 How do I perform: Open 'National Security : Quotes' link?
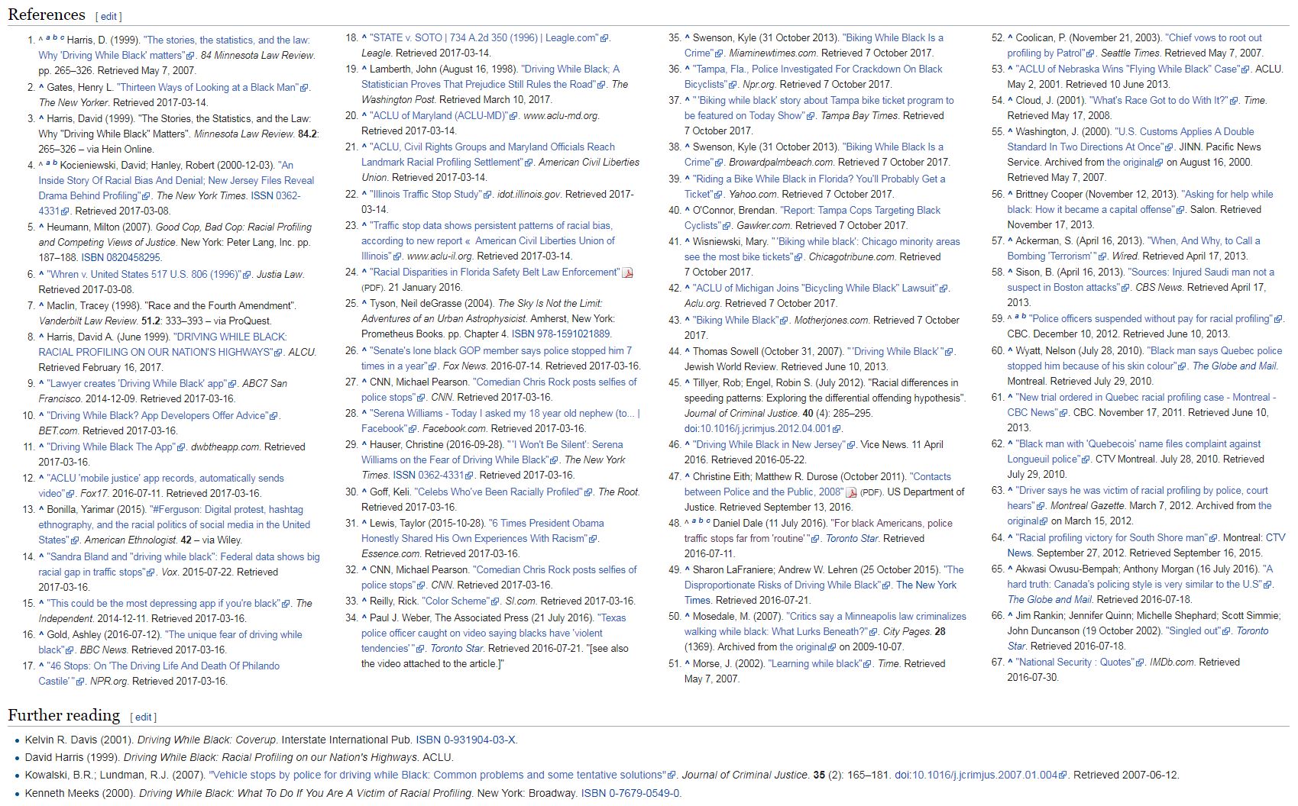(1074, 663)
